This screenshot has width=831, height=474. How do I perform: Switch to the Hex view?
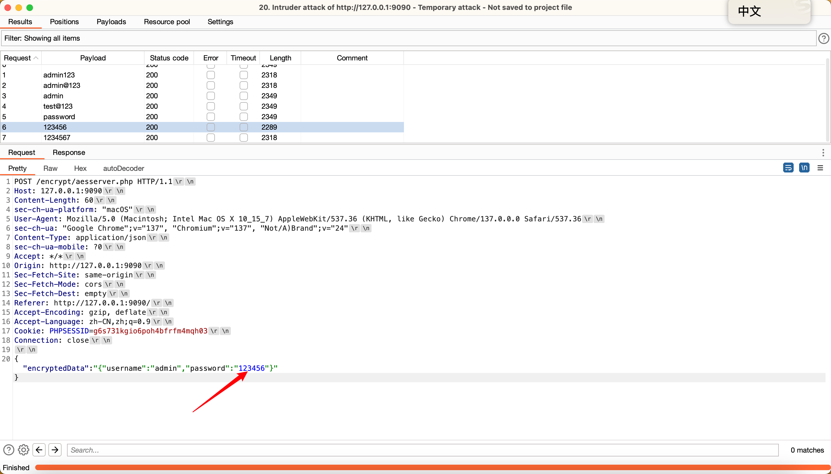[x=80, y=168]
